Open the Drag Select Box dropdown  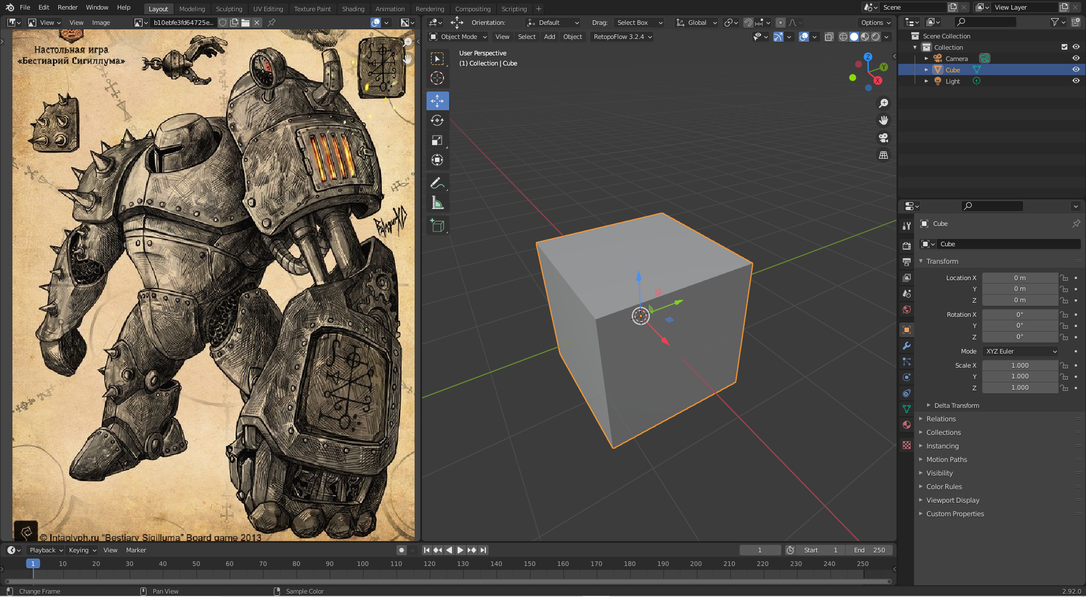[x=639, y=23]
